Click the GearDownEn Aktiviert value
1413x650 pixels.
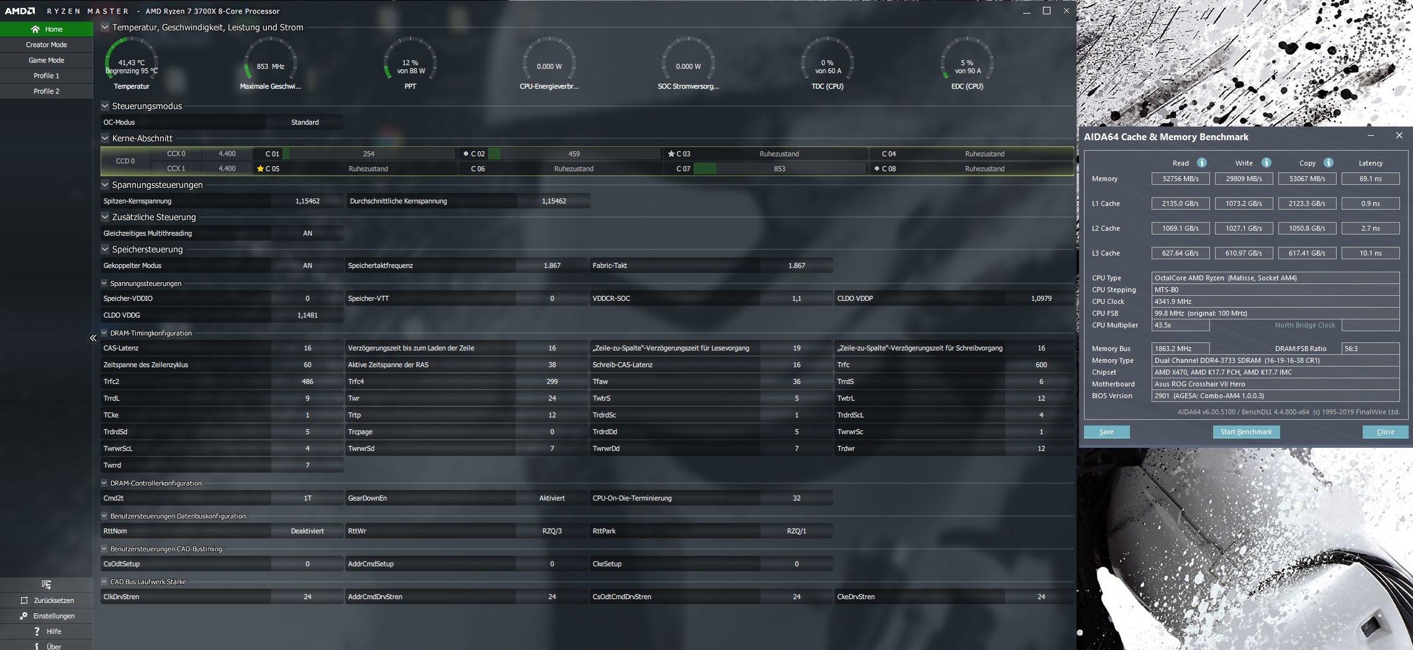(552, 498)
